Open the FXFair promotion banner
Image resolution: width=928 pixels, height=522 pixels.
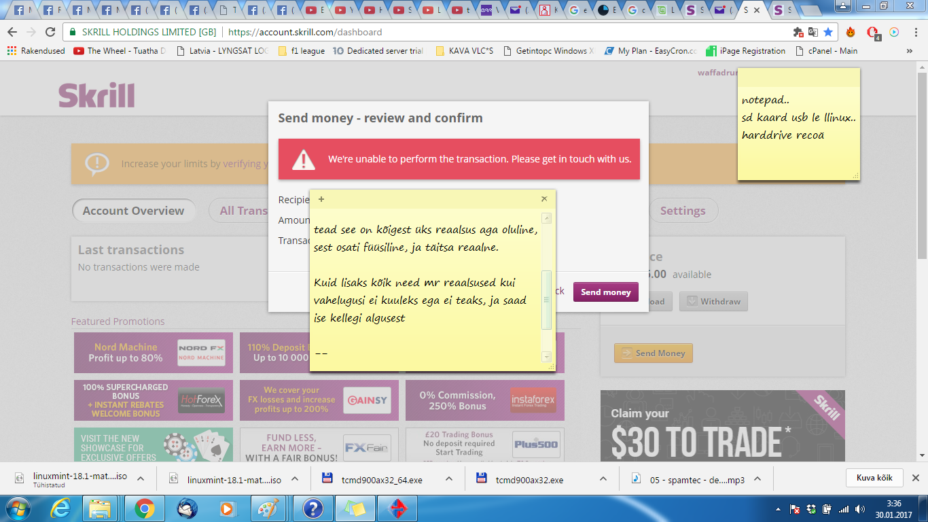click(x=319, y=445)
